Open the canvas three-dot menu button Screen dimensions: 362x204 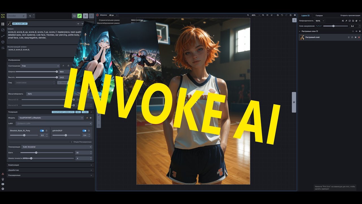coord(294,20)
